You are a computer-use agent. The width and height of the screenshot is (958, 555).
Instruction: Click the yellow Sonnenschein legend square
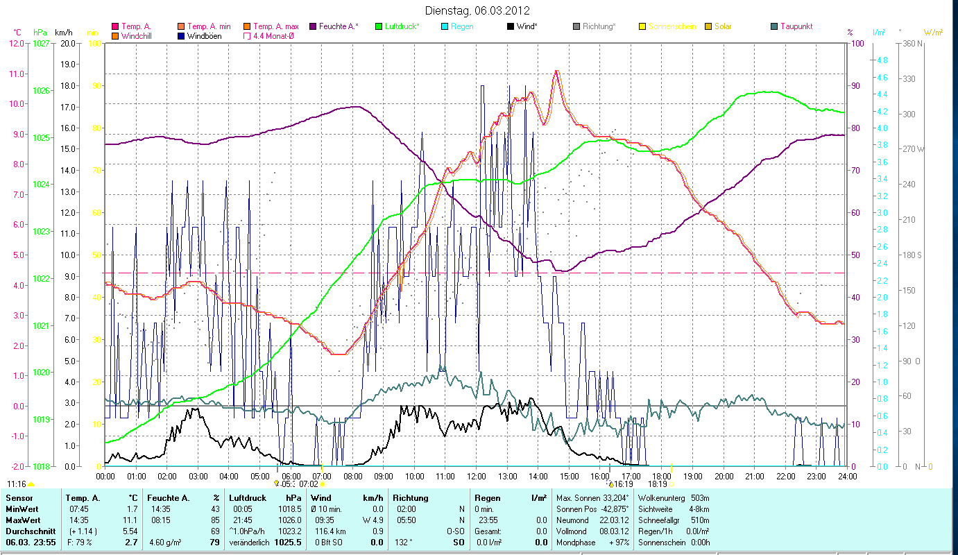642,26
